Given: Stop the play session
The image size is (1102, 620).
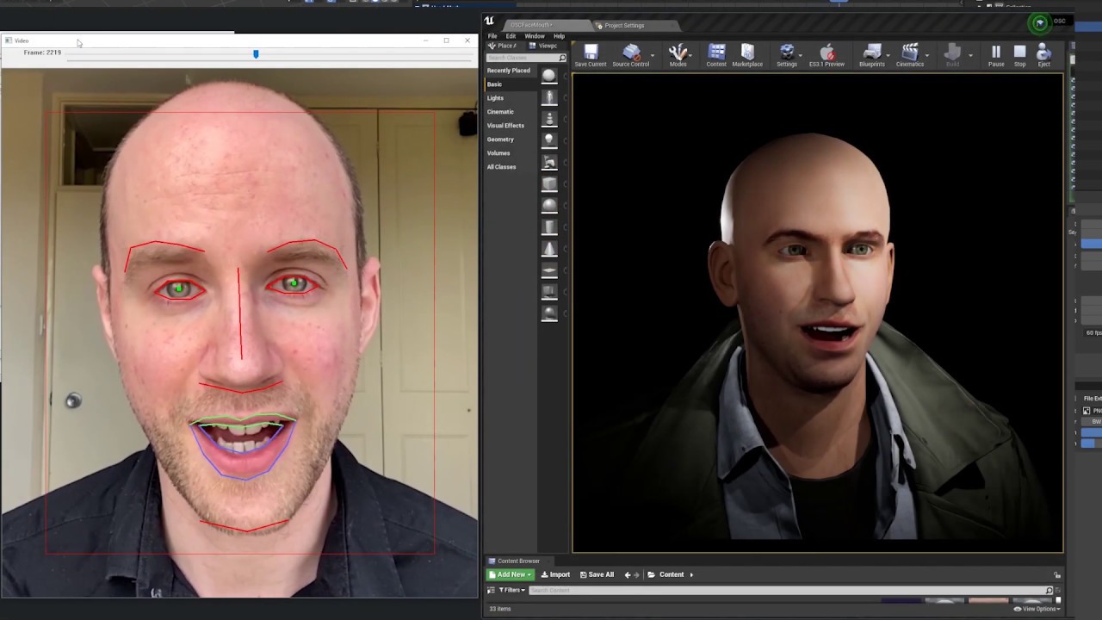Looking at the screenshot, I should (x=1020, y=56).
